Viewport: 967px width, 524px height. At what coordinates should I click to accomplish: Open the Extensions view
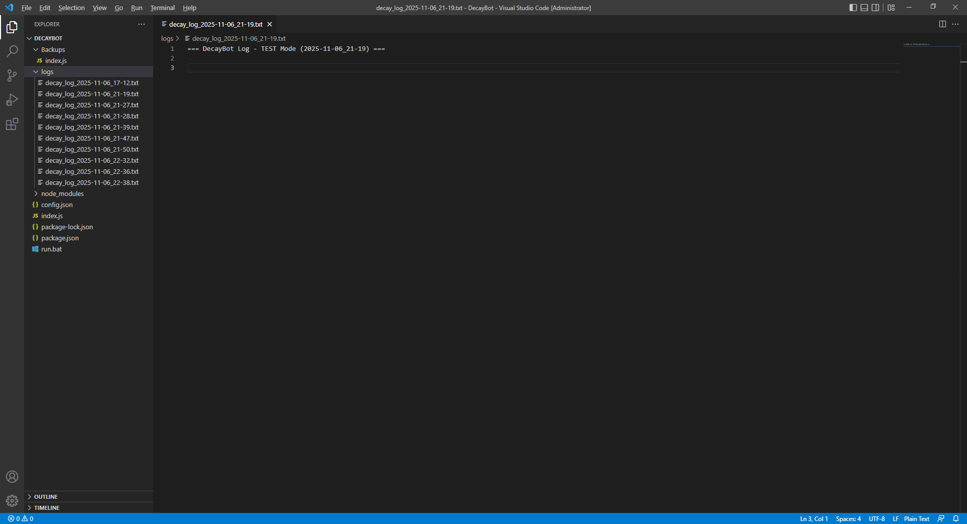12,124
